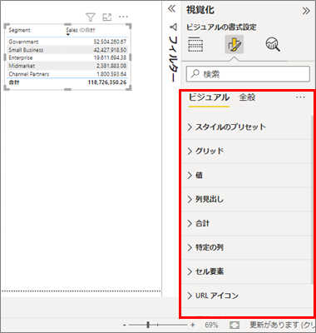
Task: Click the Segment column header
Action: [x=19, y=30]
